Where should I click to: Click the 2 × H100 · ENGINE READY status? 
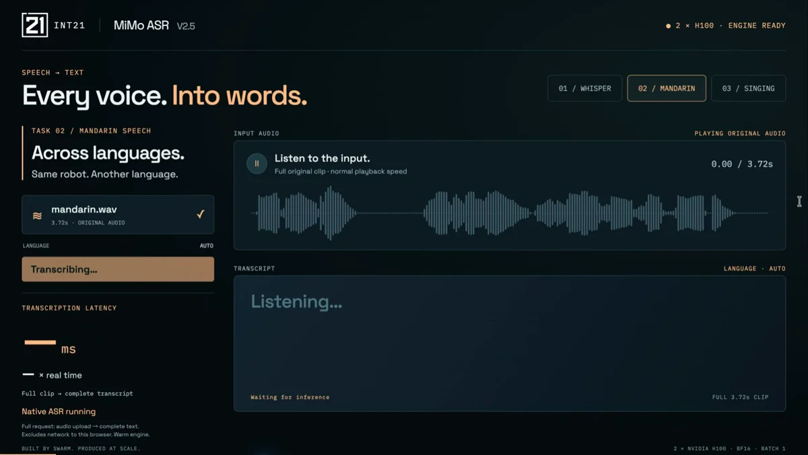[731, 26]
